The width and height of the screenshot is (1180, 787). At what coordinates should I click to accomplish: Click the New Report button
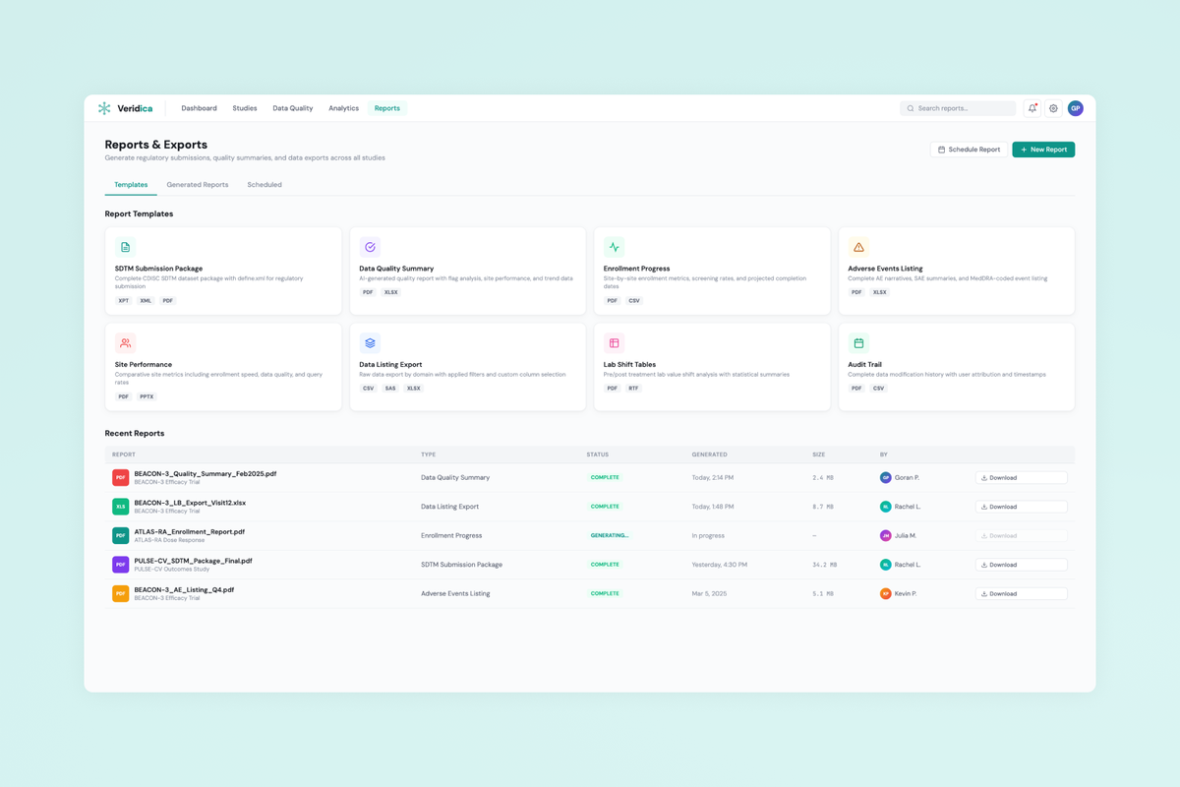[x=1043, y=150]
